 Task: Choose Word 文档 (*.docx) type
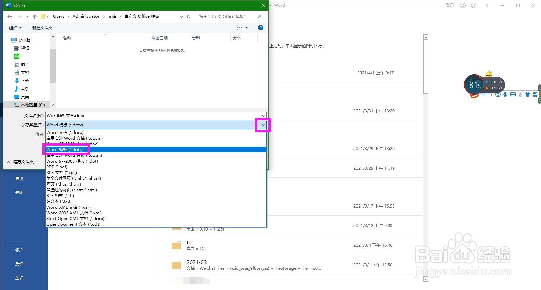pos(156,132)
